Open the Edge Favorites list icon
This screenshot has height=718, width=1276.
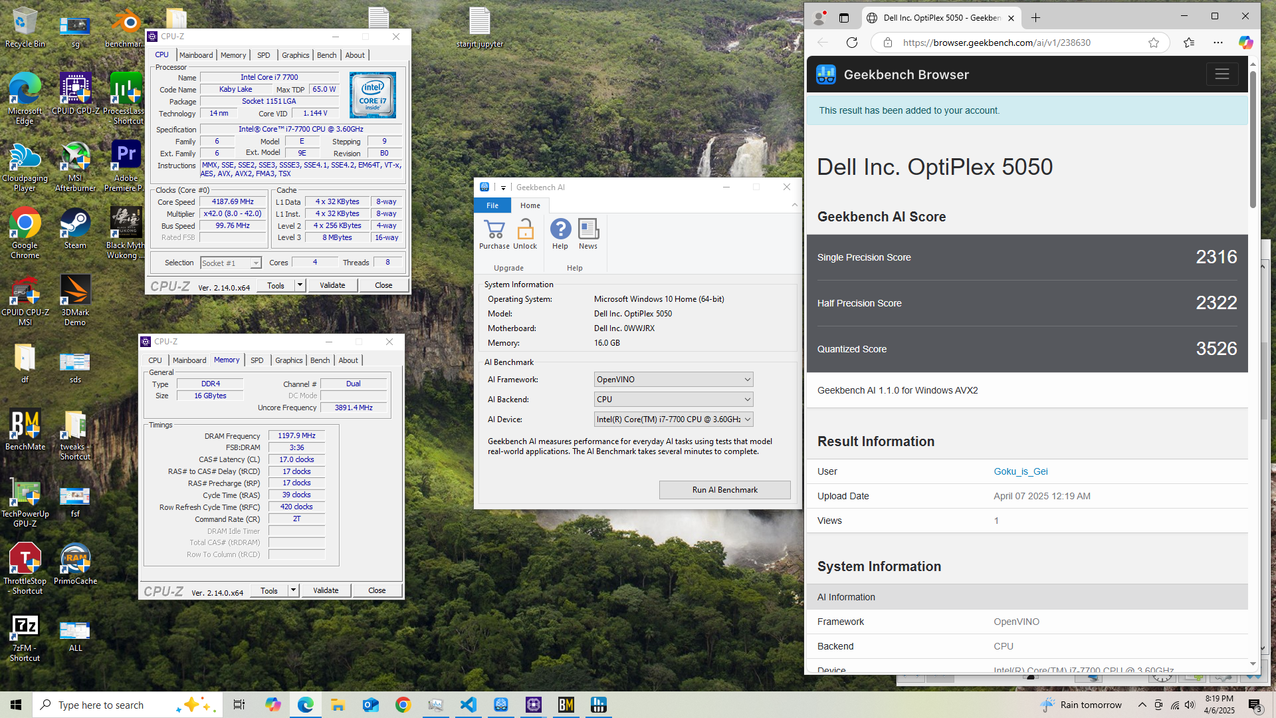1189,43
